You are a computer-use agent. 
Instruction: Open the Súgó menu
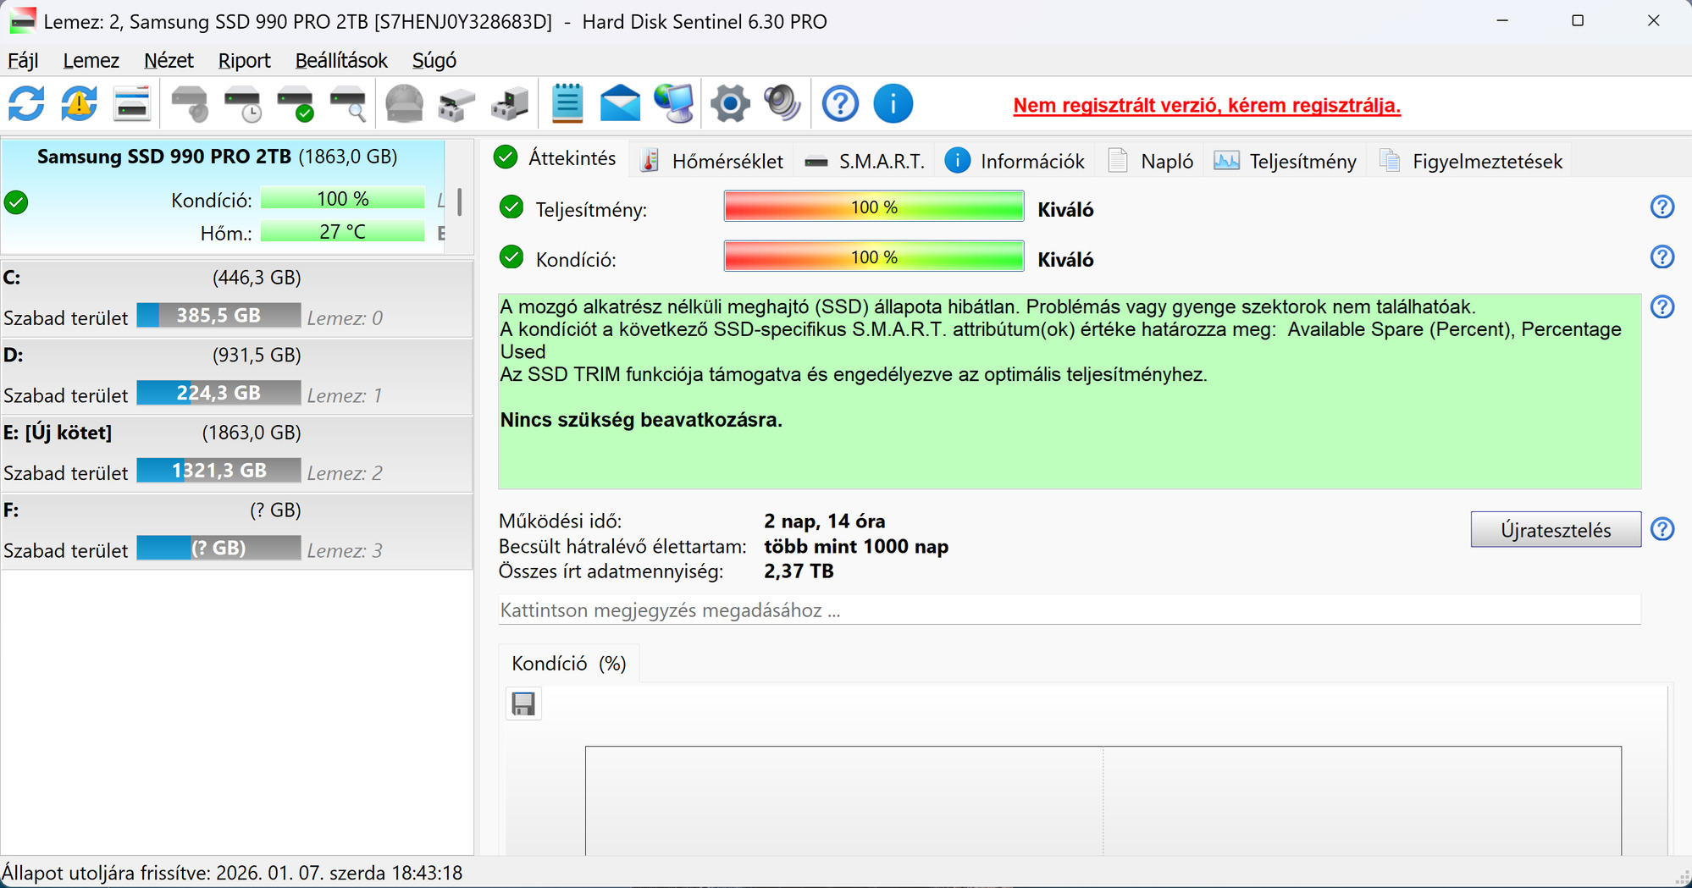pyautogui.click(x=434, y=61)
